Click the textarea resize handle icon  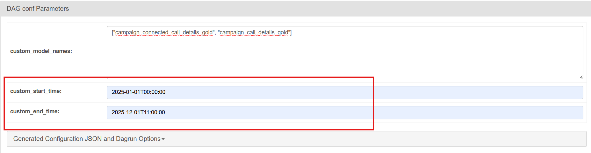click(581, 76)
